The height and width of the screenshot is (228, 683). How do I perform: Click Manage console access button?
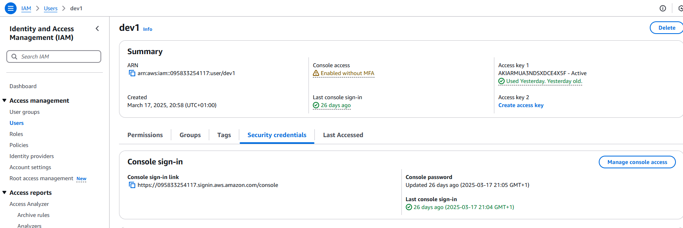(x=637, y=162)
